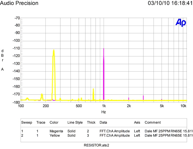Viewport: 193px width, 149px height.
Task: Click 'Solid' line style in Magenta row
Action: coord(71,131)
